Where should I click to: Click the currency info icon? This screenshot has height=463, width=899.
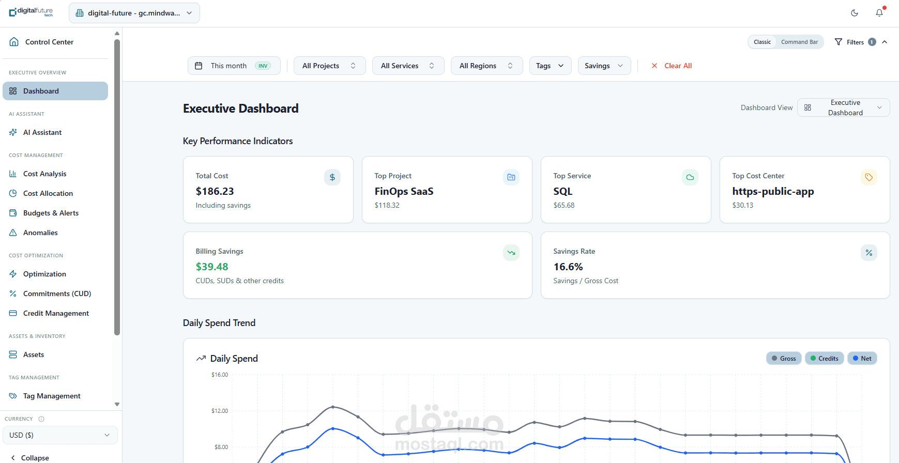41,419
